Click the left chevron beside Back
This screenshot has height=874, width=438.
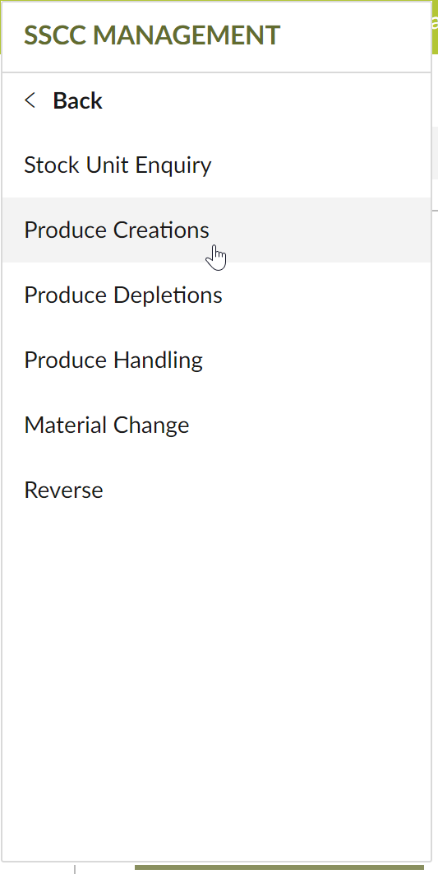point(30,101)
